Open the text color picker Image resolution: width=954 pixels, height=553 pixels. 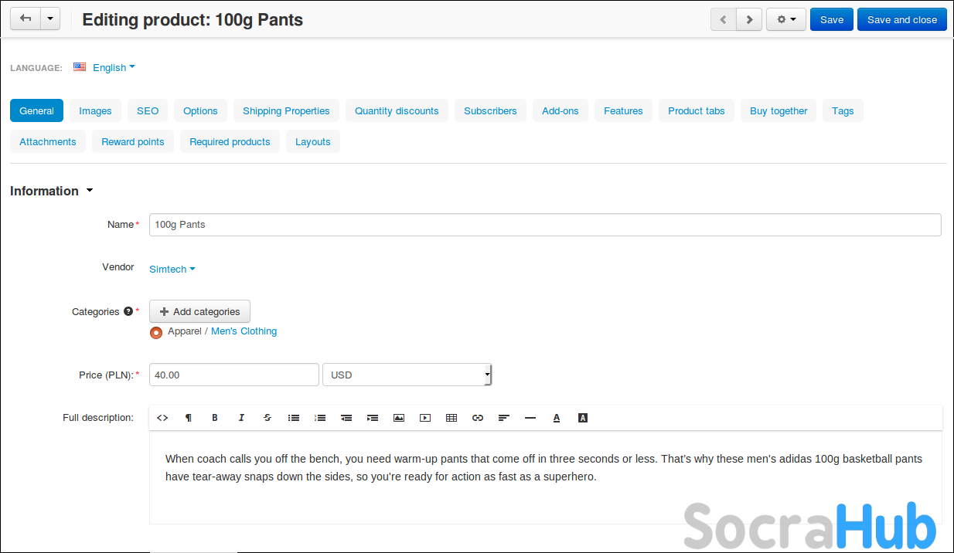pos(557,418)
